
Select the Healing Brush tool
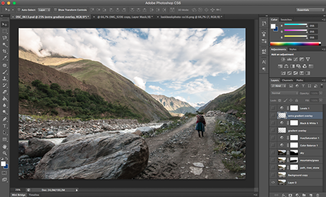(x=4, y=65)
